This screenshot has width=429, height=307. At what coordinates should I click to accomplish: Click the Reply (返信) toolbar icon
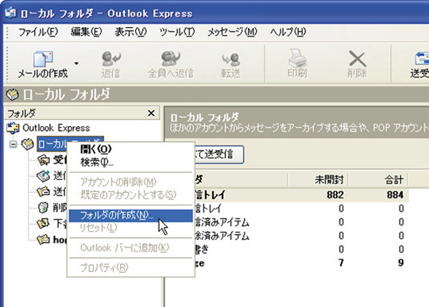click(x=110, y=59)
